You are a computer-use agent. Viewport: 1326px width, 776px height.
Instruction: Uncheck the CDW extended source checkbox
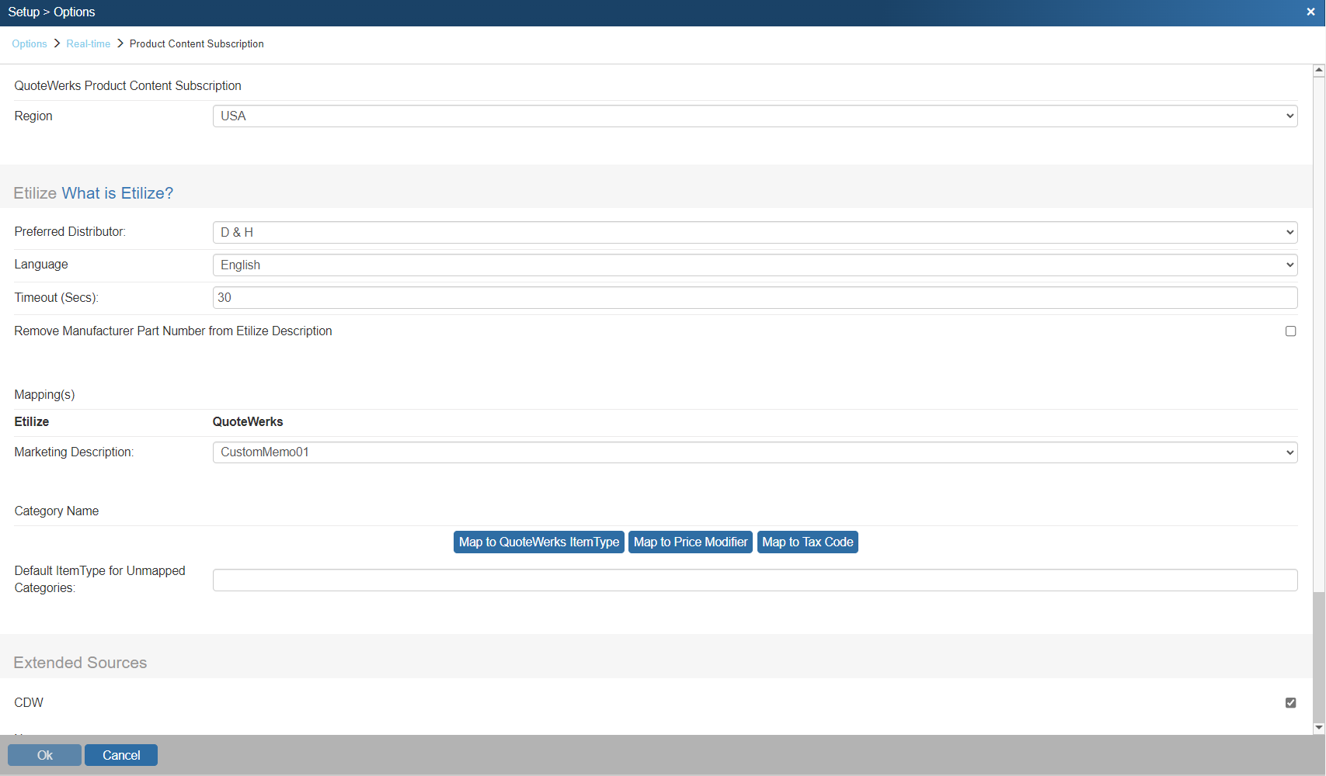[x=1291, y=703]
